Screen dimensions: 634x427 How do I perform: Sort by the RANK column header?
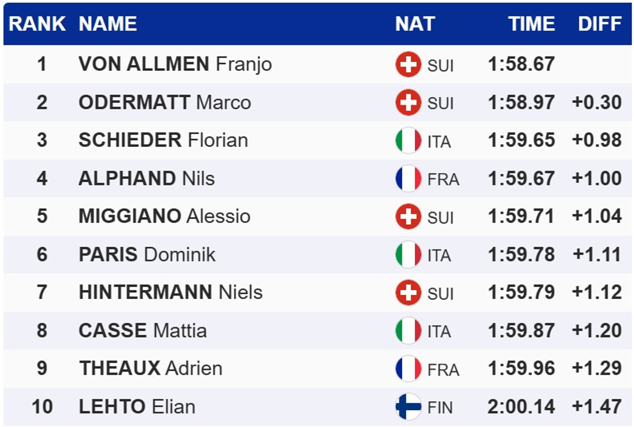[x=37, y=24]
